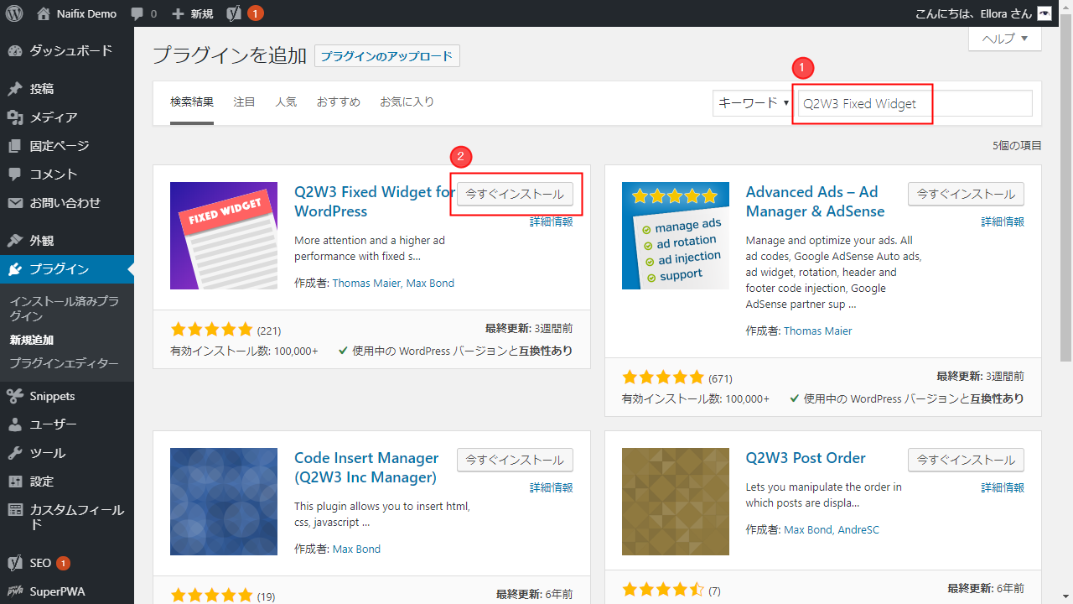Image resolution: width=1073 pixels, height=604 pixels.
Task: Install Code Insert Manager plugin now
Action: (515, 461)
